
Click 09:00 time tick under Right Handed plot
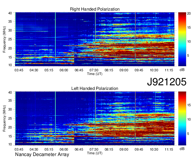tap(124, 70)
